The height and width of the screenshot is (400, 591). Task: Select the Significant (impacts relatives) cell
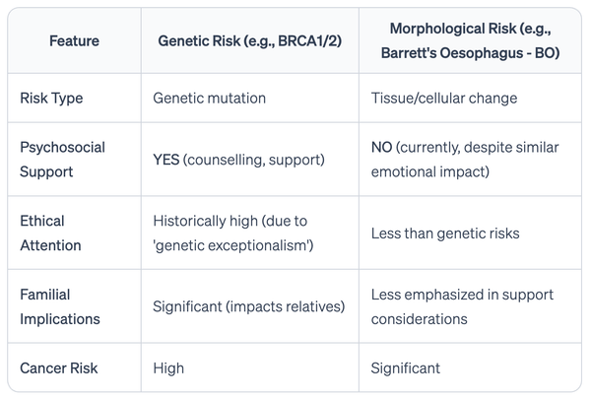pyautogui.click(x=248, y=306)
